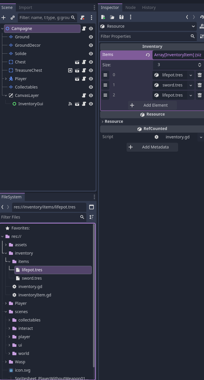Click the FileSystem sort files icon
Image resolution: width=204 pixels, height=380 pixels.
(91, 217)
